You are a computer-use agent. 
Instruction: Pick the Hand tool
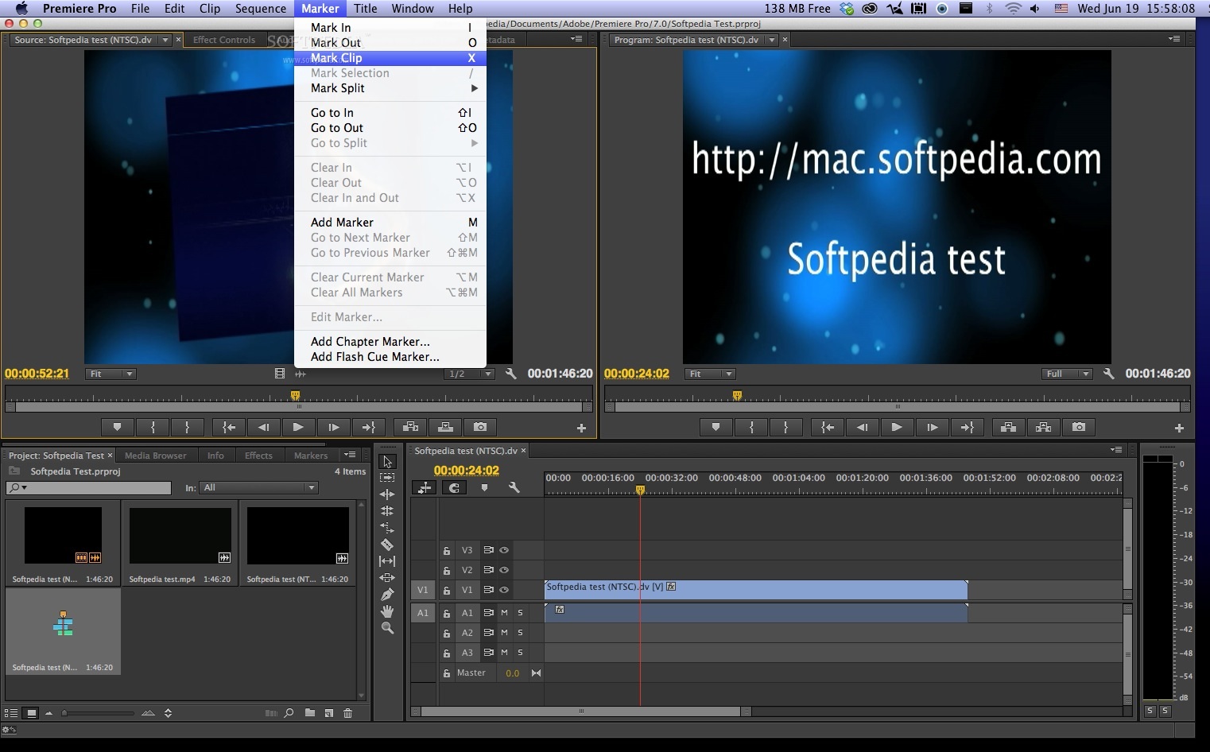pyautogui.click(x=387, y=611)
